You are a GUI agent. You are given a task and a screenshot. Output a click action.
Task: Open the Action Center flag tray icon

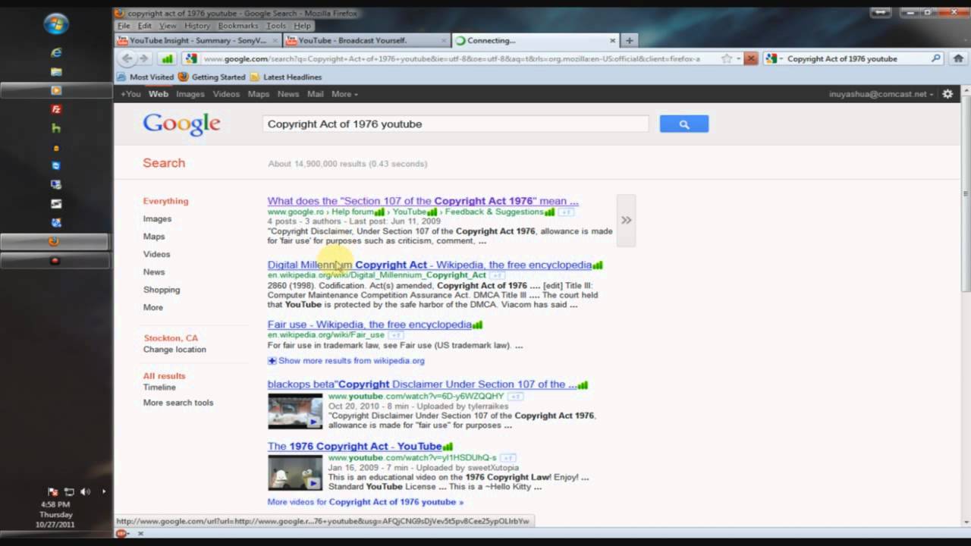click(x=53, y=491)
